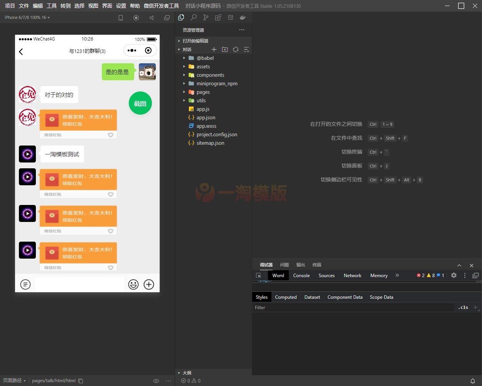Click the new file icon in explorer
Screen dimensions: 482x386
214,49
